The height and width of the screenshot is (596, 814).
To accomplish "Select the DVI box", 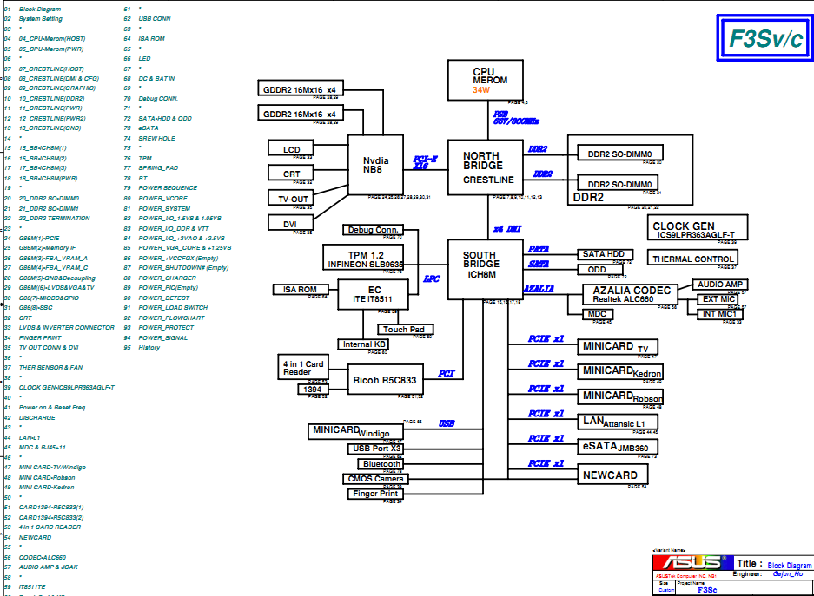I will coord(291,223).
